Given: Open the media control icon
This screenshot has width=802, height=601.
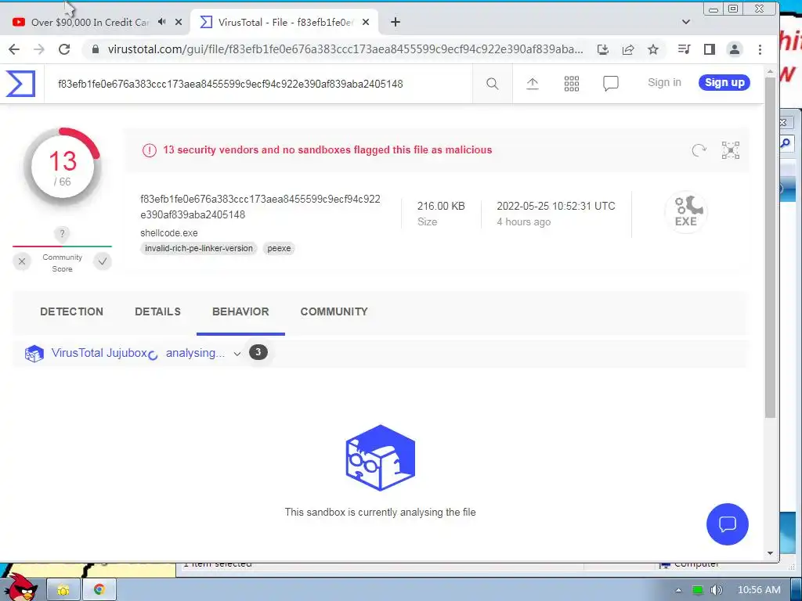Looking at the screenshot, I should (x=684, y=49).
